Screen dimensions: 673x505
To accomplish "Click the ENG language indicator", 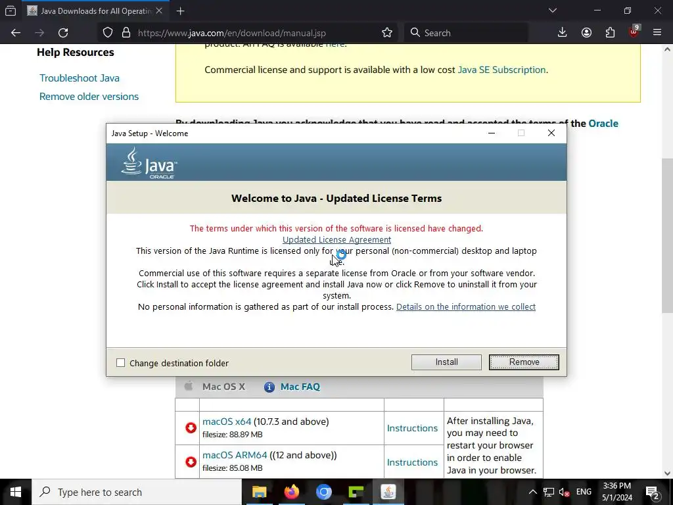I will click(584, 492).
